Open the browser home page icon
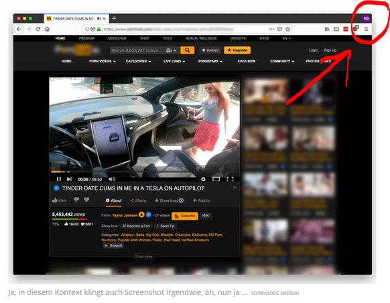This screenshot has width=390, height=303. [48, 29]
